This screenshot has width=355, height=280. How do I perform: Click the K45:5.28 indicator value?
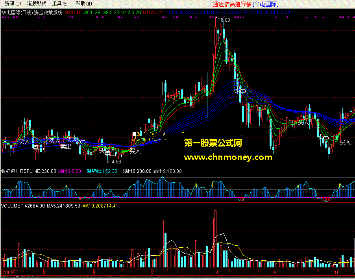pyautogui.click(x=238, y=13)
